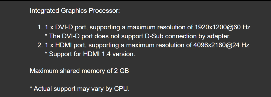This screenshot has width=271, height=97.
Task: Click the HDMI port specification line
Action: coord(147,45)
